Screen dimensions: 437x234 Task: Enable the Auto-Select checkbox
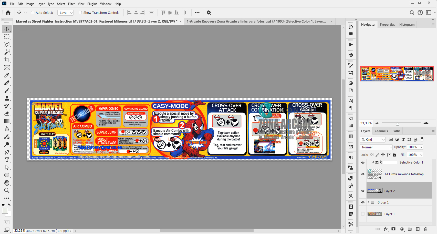[33, 13]
